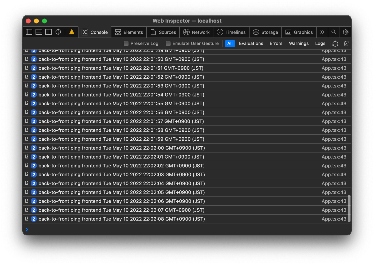Activate the element inspection crosshair tool

point(58,32)
